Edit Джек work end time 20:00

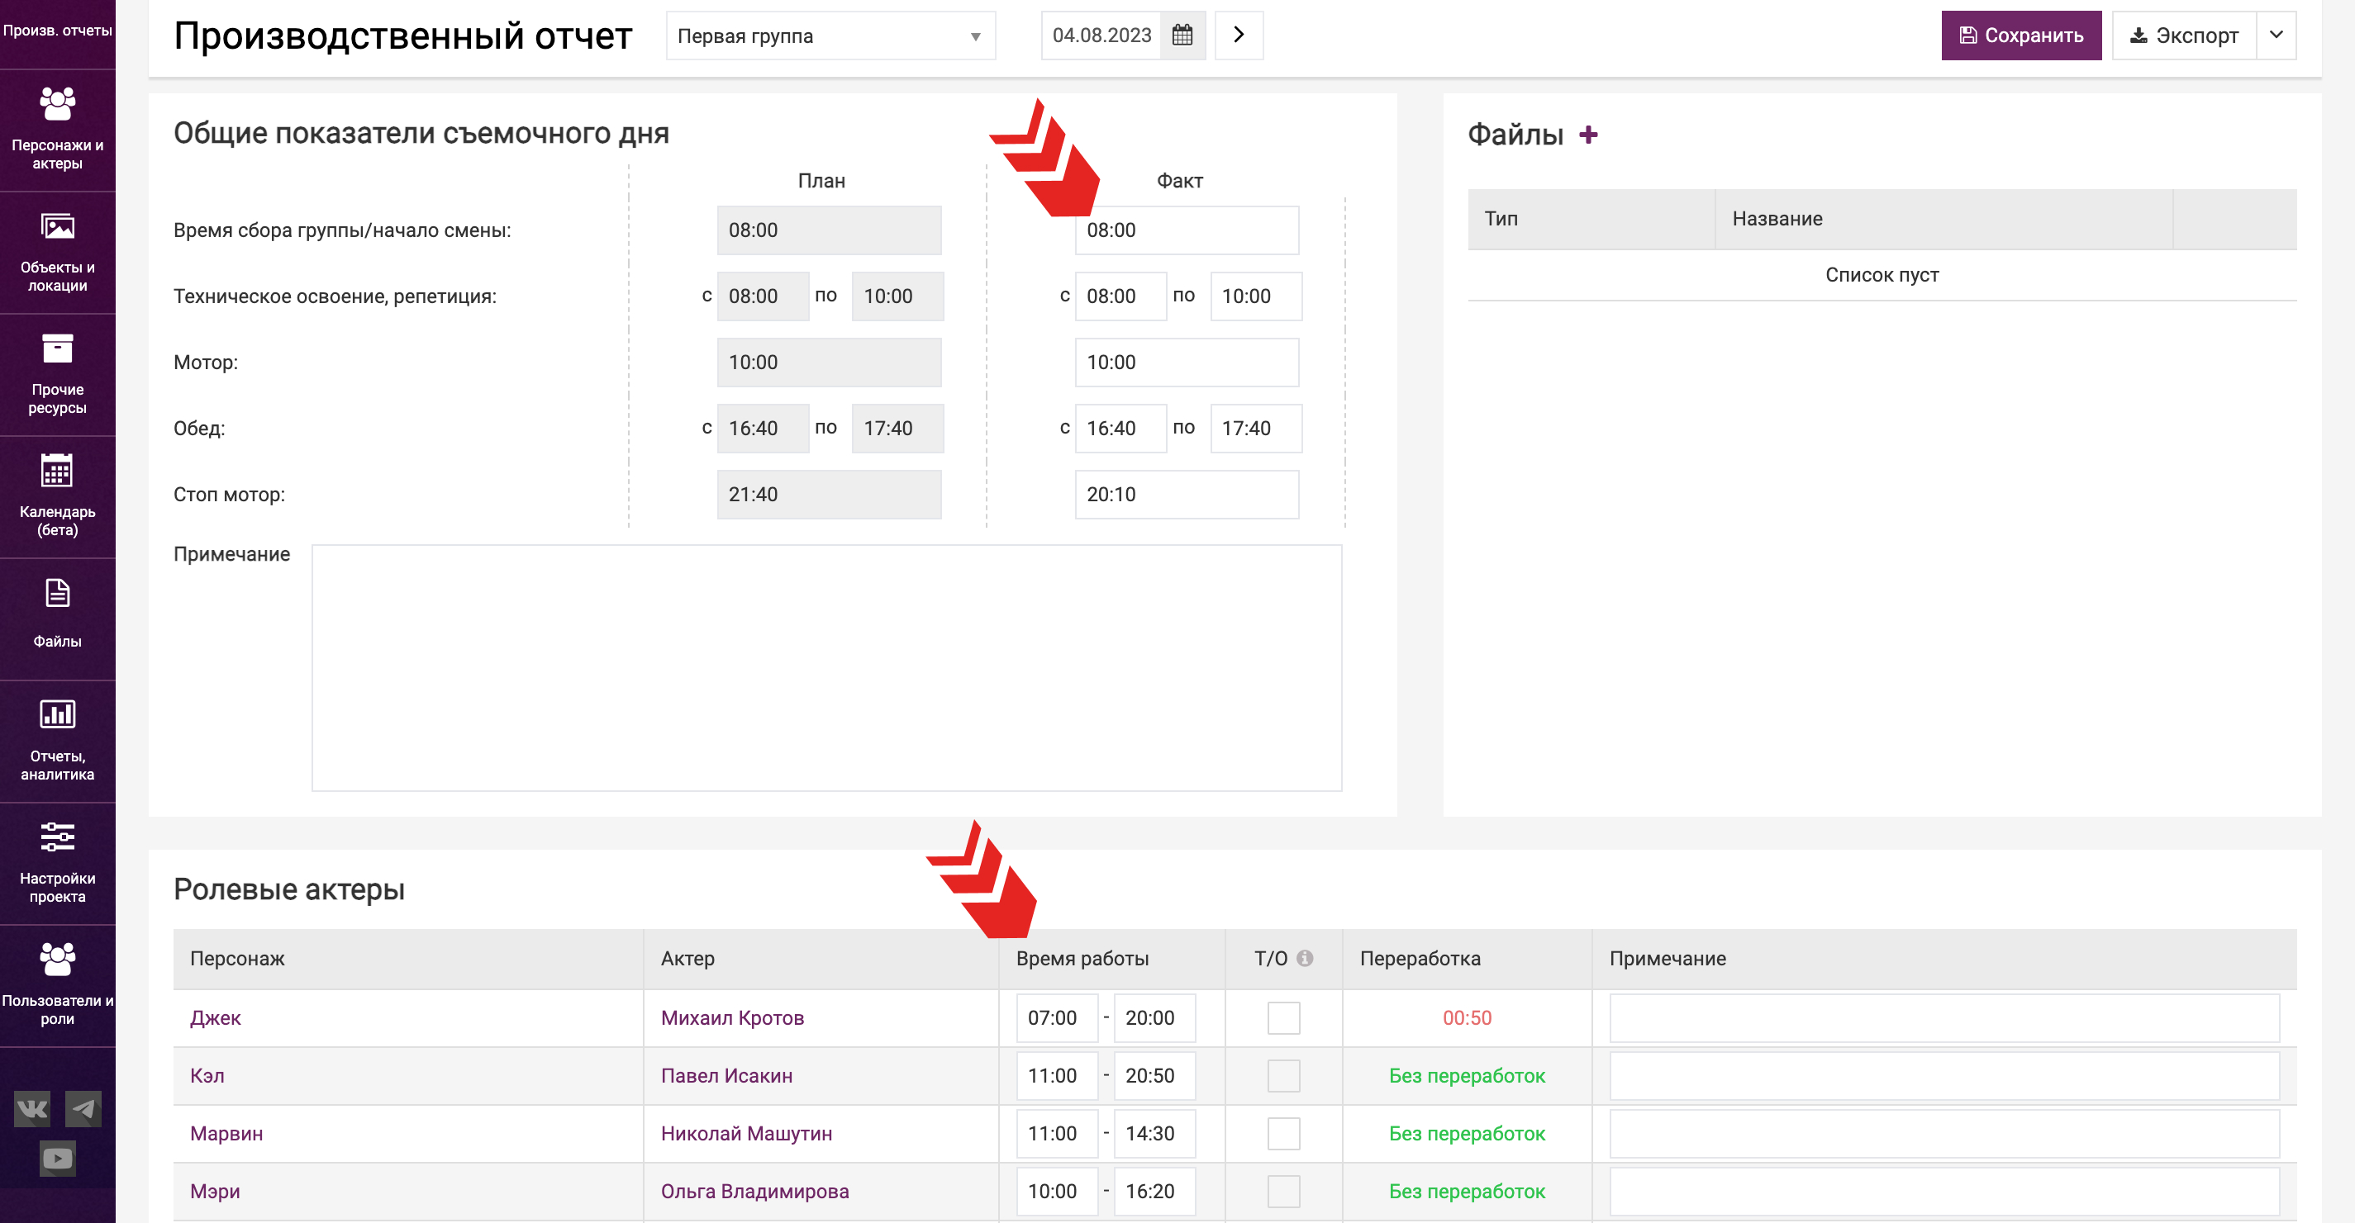1154,1017
